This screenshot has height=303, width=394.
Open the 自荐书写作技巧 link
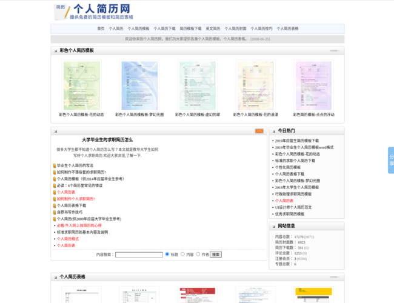point(70,212)
